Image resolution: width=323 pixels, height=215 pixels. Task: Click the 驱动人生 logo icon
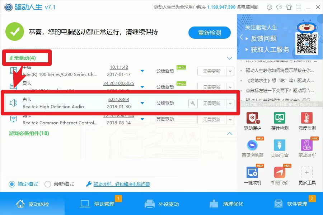(x=9, y=7)
